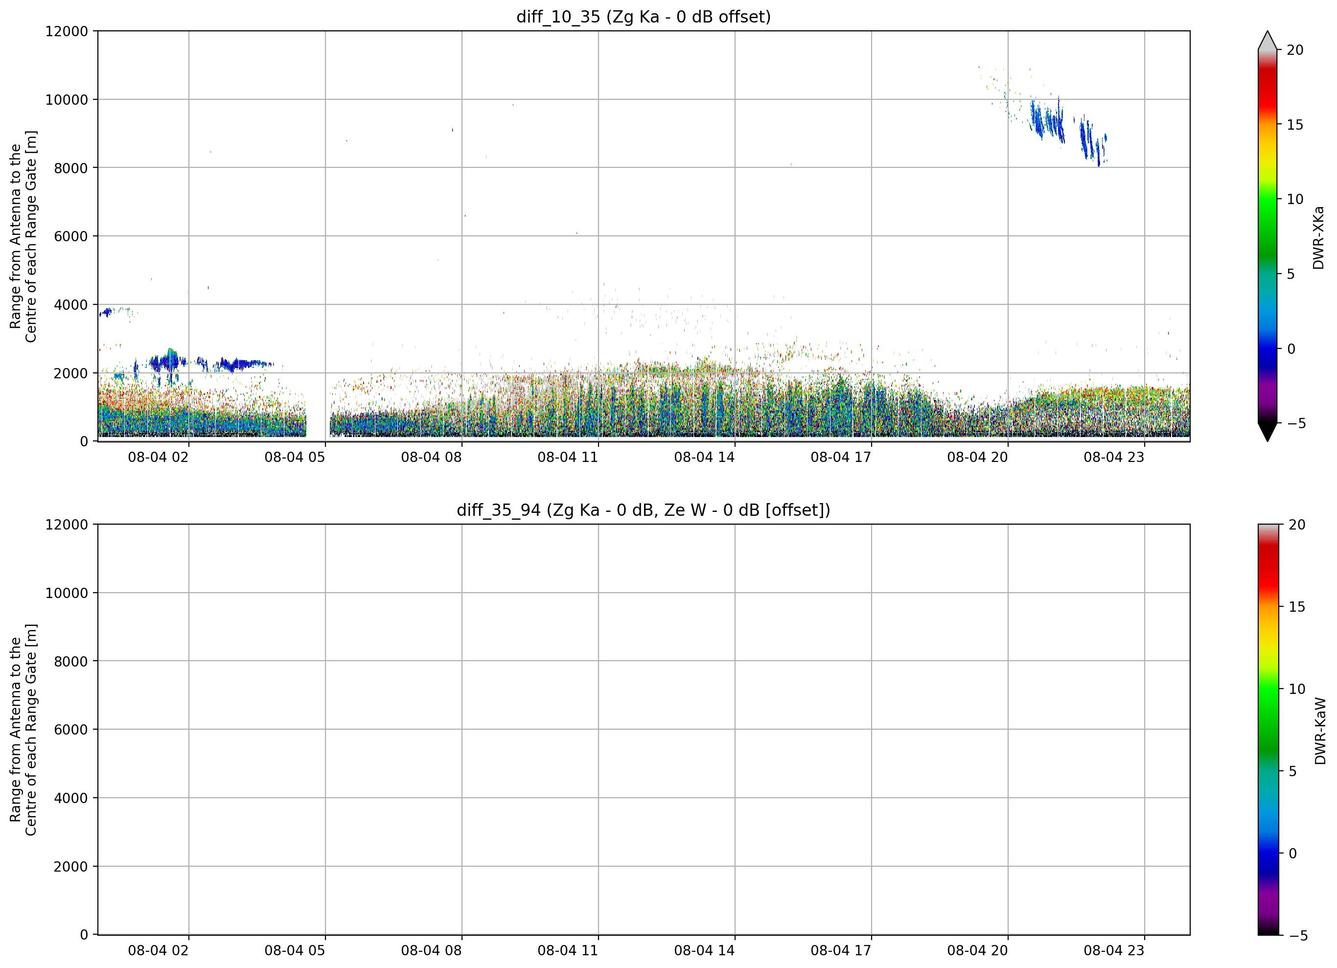Click the "8000" y-tick of the diff_35_94 plot
Image resolution: width=1337 pixels, height=968 pixels.
71,662
